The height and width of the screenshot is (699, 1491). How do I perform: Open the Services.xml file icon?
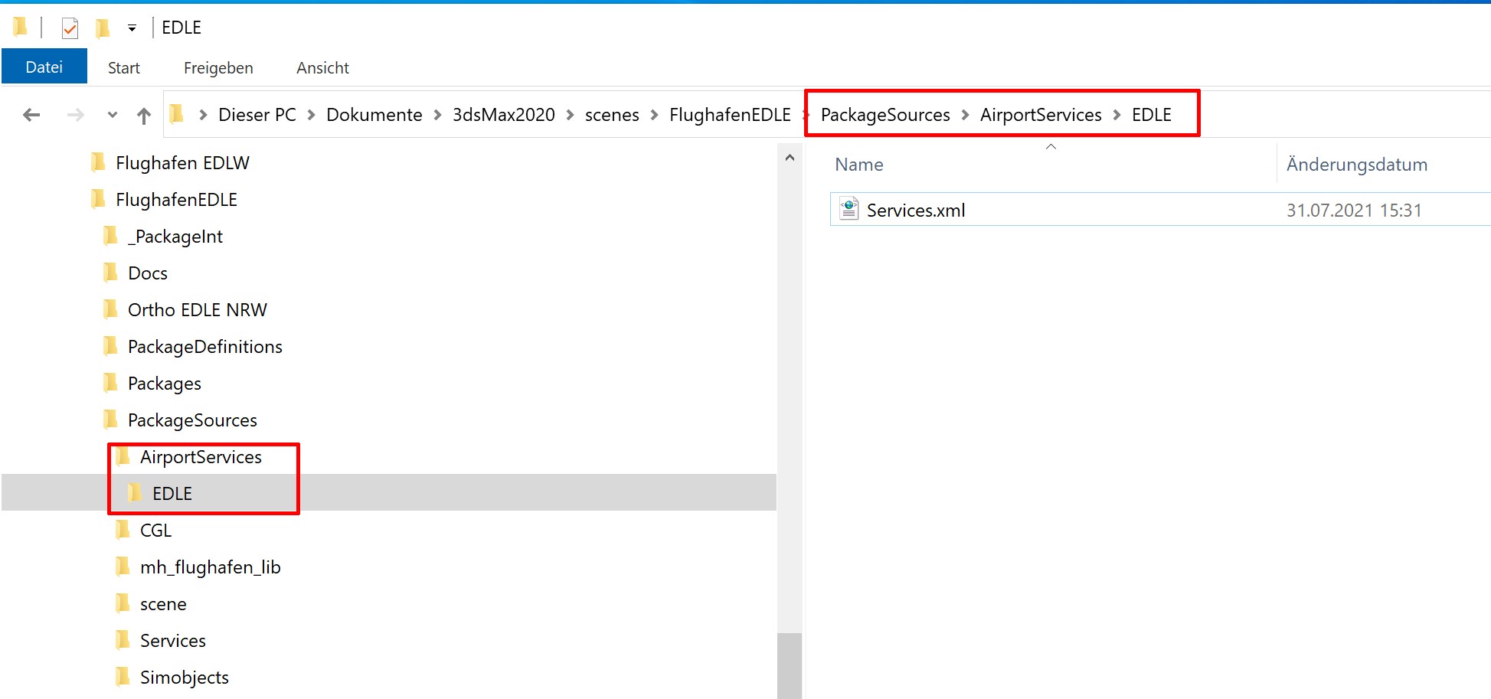848,209
